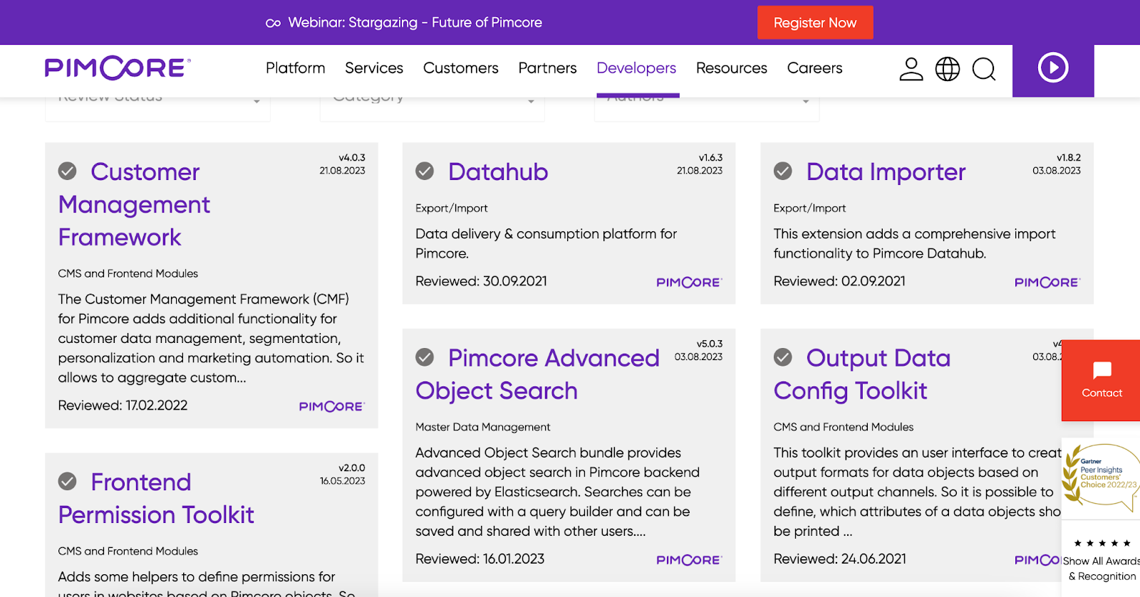Click version v1.8.2 on Data Importer card
This screenshot has width=1140, height=597.
(1069, 158)
